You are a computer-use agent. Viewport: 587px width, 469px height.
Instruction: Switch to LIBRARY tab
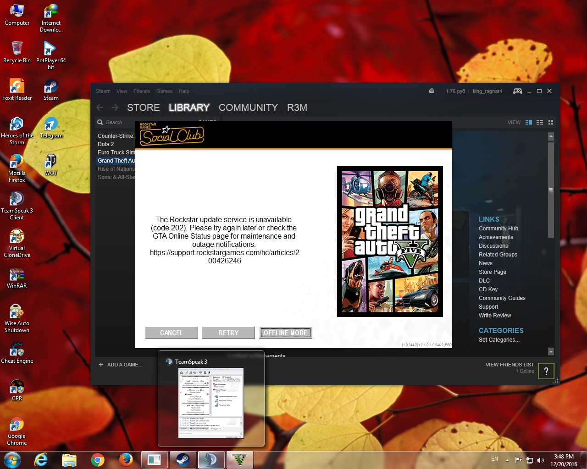[189, 107]
